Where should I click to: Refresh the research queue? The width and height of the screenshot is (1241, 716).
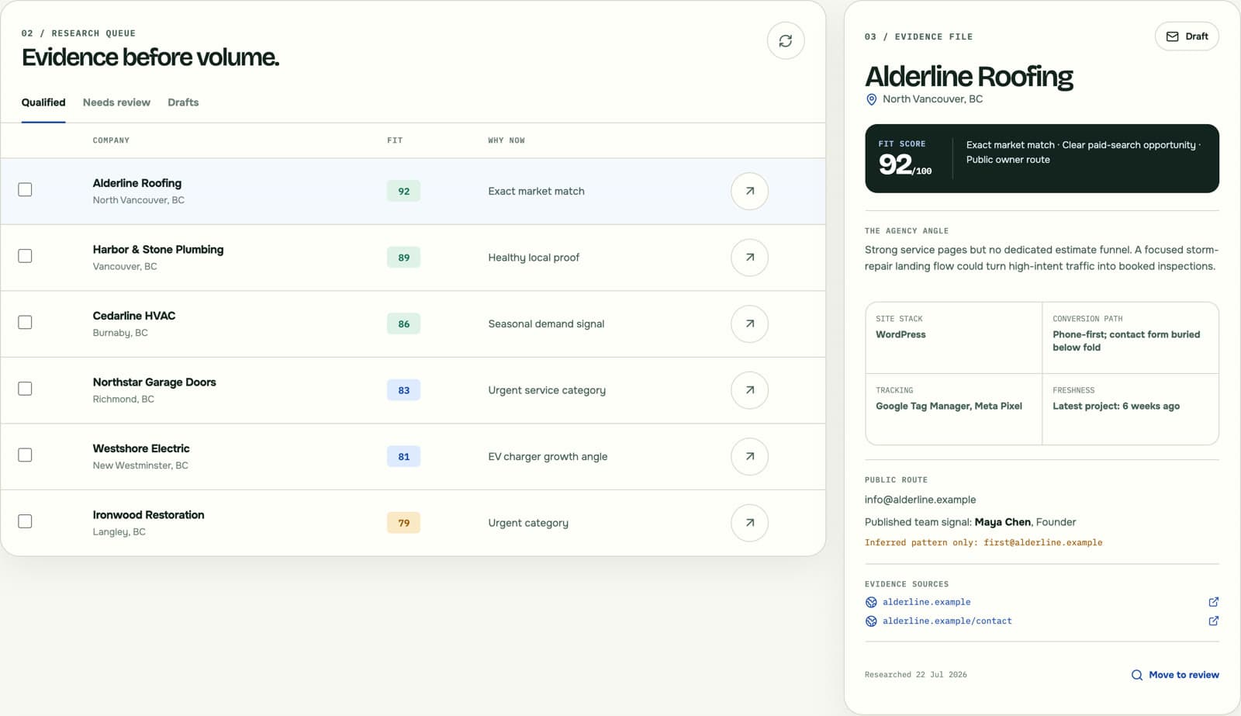click(786, 40)
